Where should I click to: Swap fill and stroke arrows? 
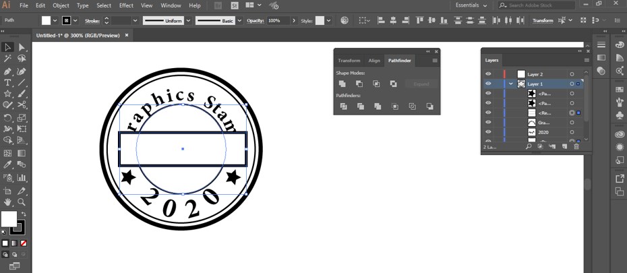pos(24,214)
